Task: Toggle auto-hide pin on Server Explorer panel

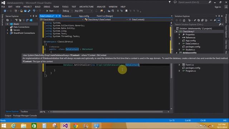Action: 33,16
